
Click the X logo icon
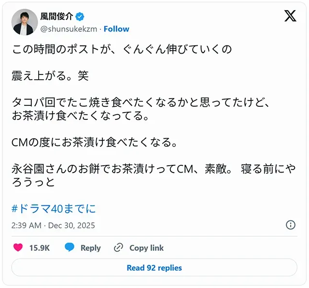290,16
